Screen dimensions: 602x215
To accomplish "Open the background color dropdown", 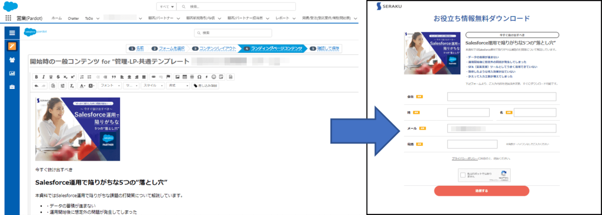I will pyautogui.click(x=91, y=86).
